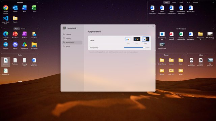Launch OneNote from Apps group

click(x=25, y=35)
